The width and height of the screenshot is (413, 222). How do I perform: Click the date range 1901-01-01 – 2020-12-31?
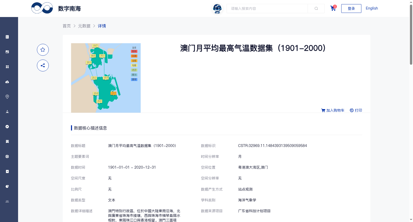pos(132,167)
